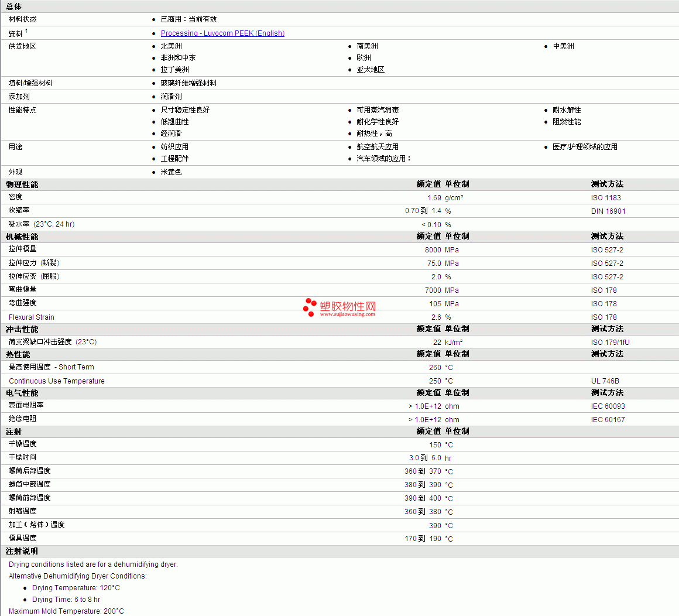Select the 南美洲 region entry
This screenshot has height=616, width=679.
tap(367, 46)
